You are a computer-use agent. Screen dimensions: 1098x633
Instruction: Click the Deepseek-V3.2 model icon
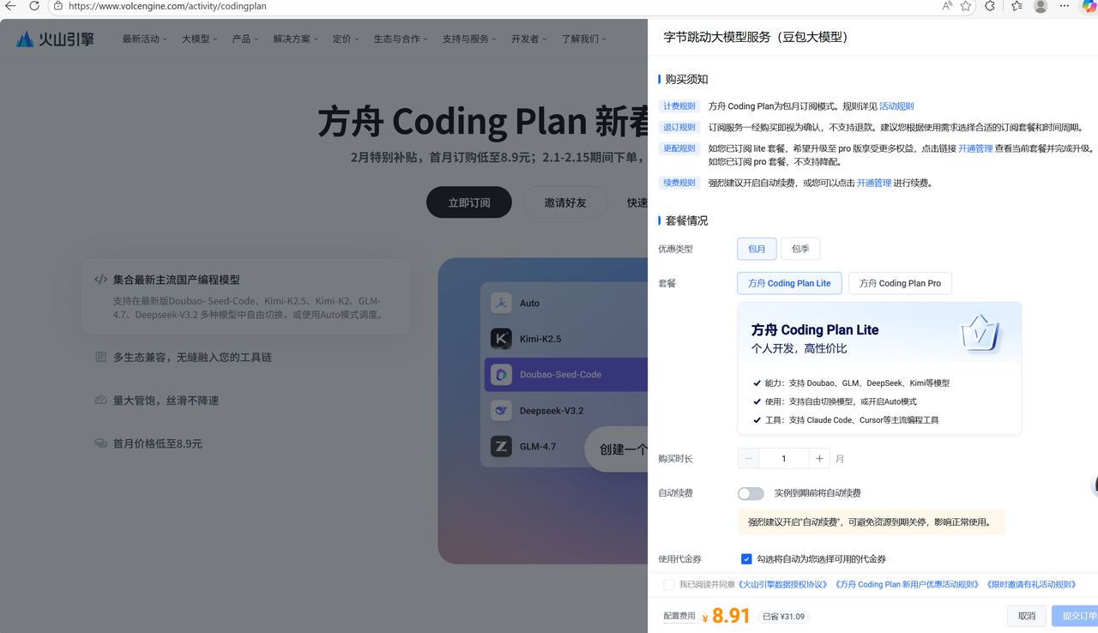coord(501,411)
